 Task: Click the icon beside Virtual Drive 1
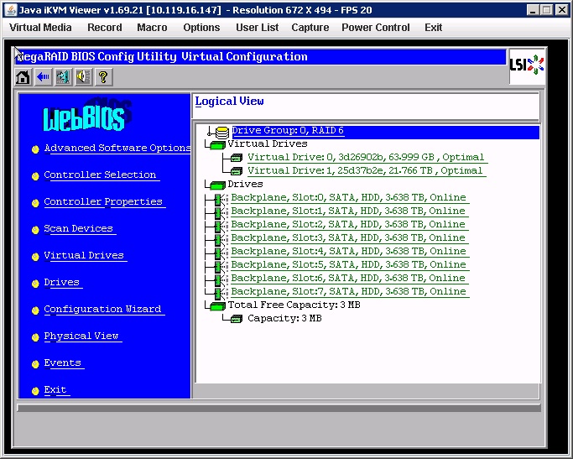(237, 171)
